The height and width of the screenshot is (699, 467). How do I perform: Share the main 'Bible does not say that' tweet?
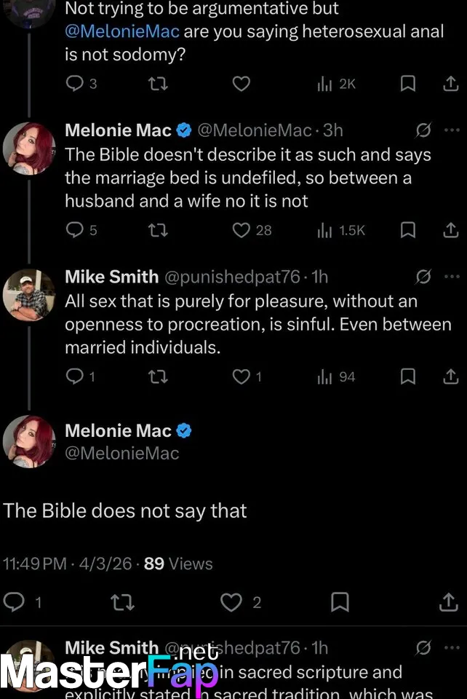click(x=450, y=602)
